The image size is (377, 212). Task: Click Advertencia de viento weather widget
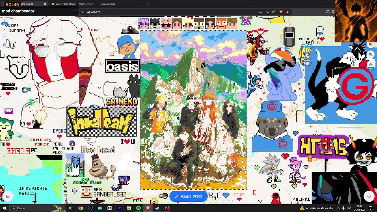coord(316,208)
